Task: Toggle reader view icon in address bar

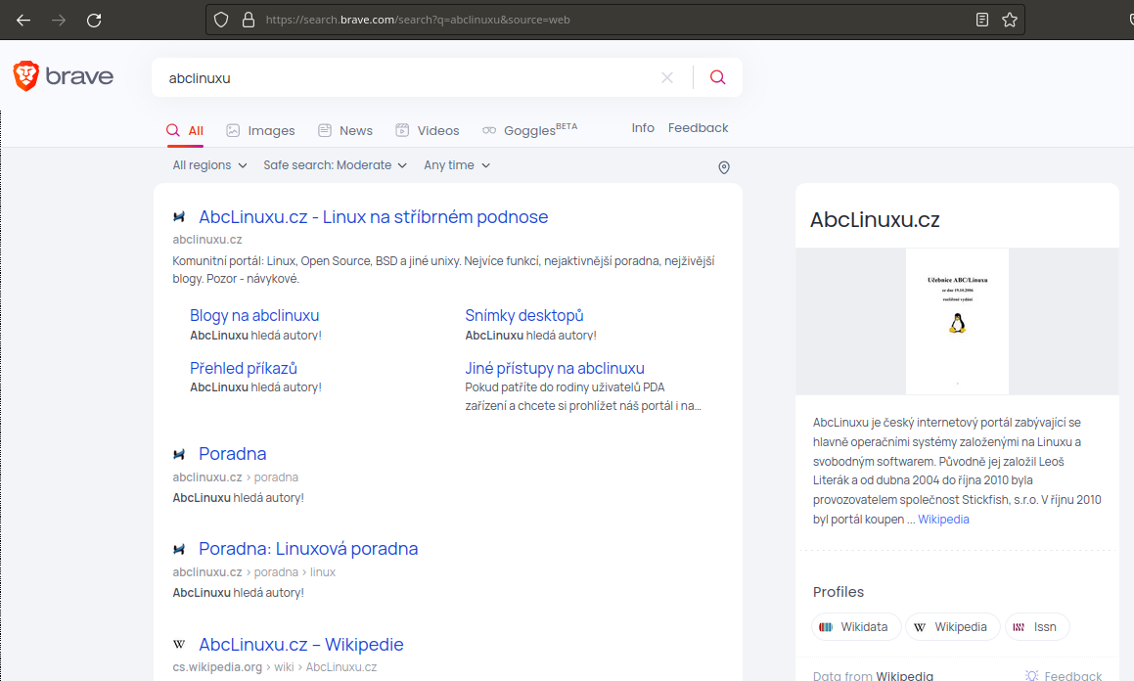Action: (982, 20)
